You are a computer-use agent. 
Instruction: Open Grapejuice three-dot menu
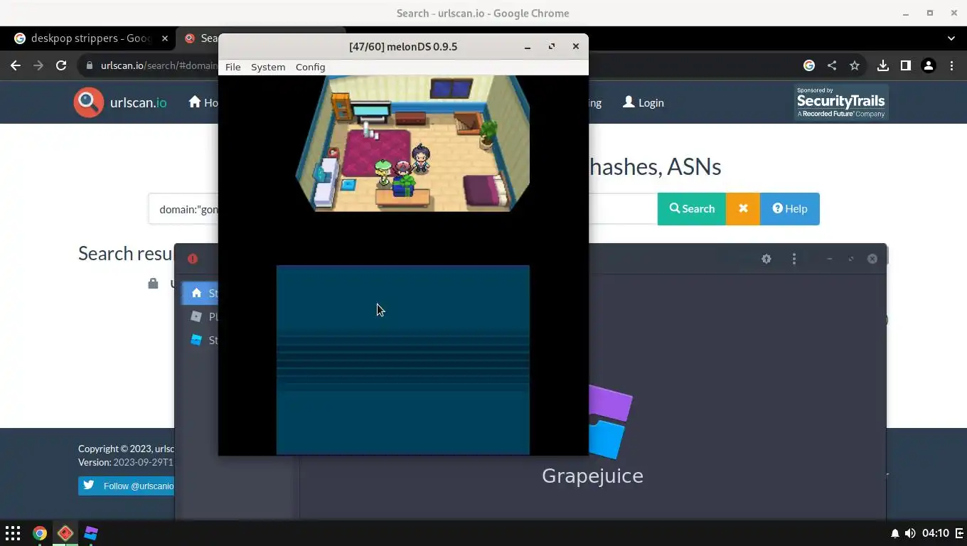pos(794,259)
